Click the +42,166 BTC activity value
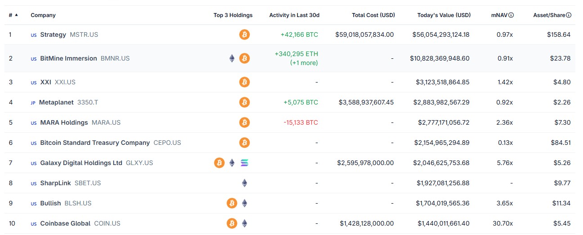Screen dimensions: 583x235 (x=299, y=35)
